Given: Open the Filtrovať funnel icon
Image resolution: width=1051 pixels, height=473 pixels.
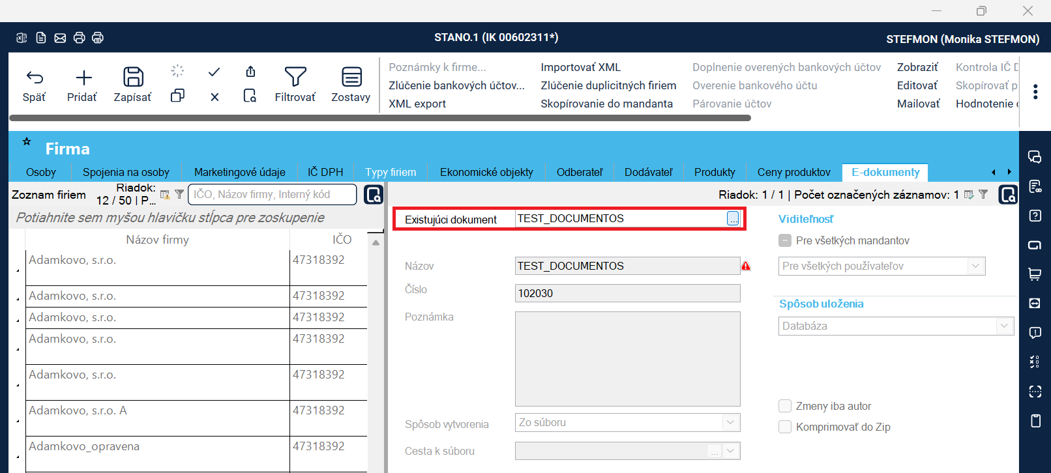Looking at the screenshot, I should click(x=295, y=78).
